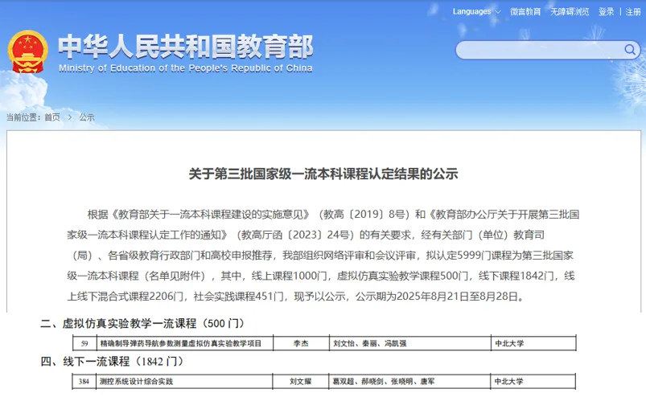
Task: Click the Ministry of Education English subtitle
Action: coord(185,68)
